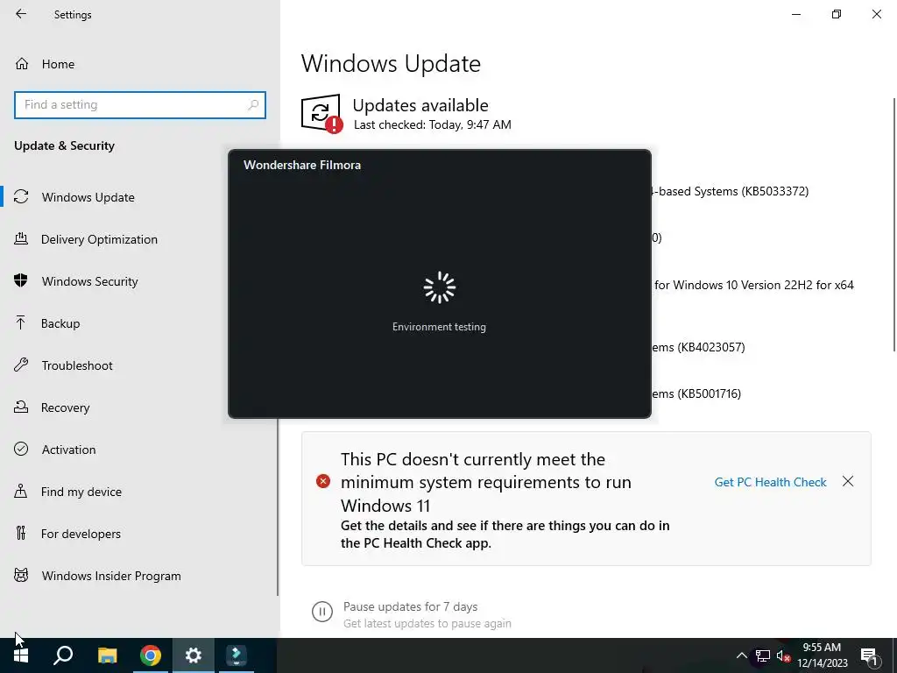The width and height of the screenshot is (897, 673).
Task: Click the Windows 10 Version 22H2 update entry
Action: point(753,285)
